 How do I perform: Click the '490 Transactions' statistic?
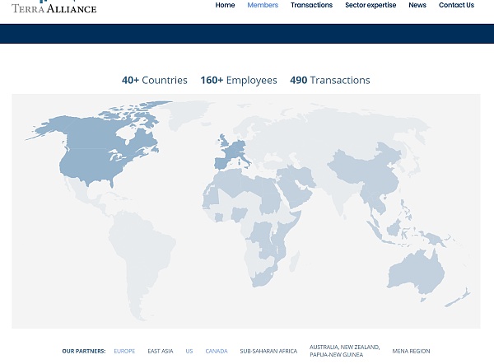coord(330,81)
